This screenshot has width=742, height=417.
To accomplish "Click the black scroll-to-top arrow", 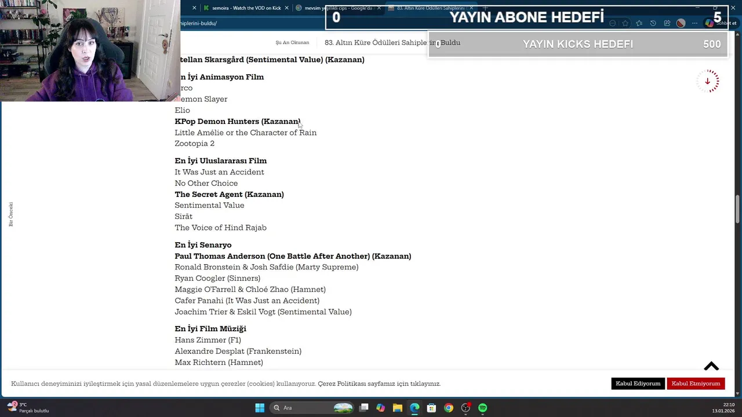I will [x=711, y=366].
